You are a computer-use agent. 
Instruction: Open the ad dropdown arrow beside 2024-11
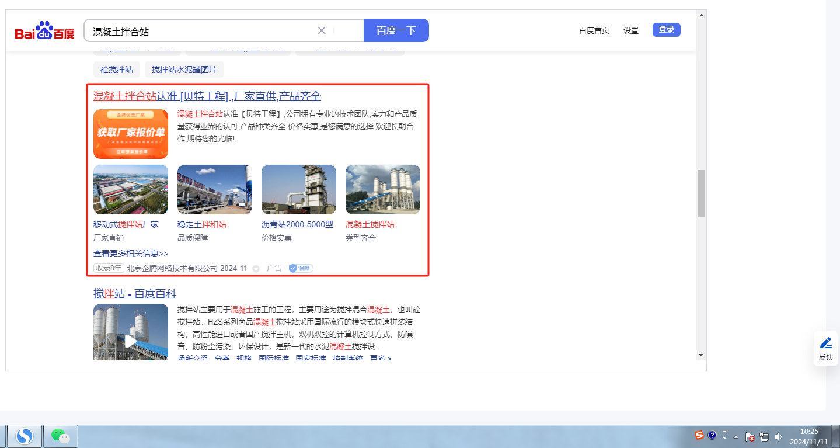[256, 269]
